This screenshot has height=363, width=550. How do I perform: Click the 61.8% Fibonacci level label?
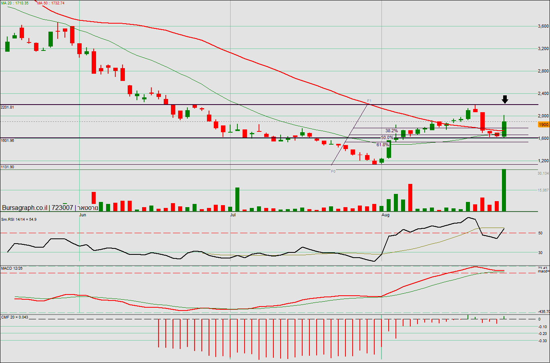pyautogui.click(x=383, y=145)
